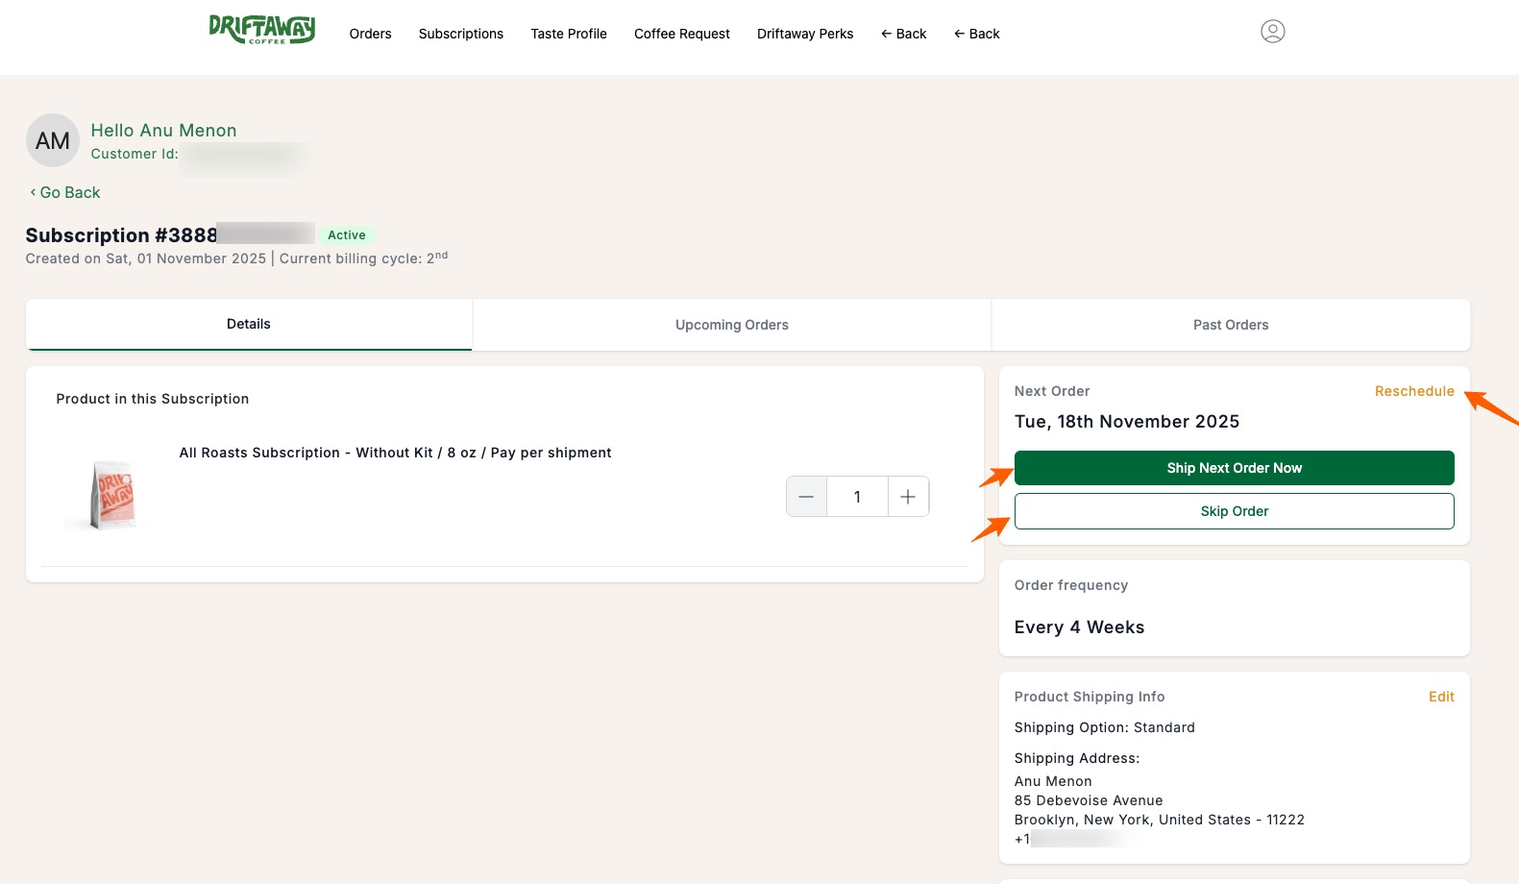Viewport: 1519px width, 884px height.
Task: Decrease quantity with the minus button
Action: (806, 497)
